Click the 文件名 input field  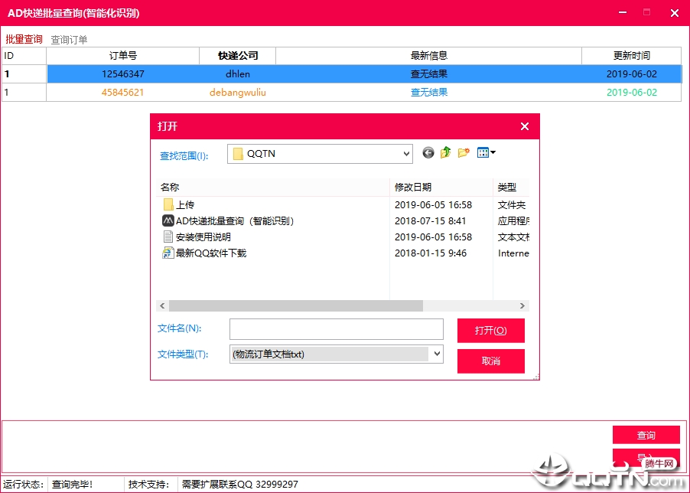336,329
